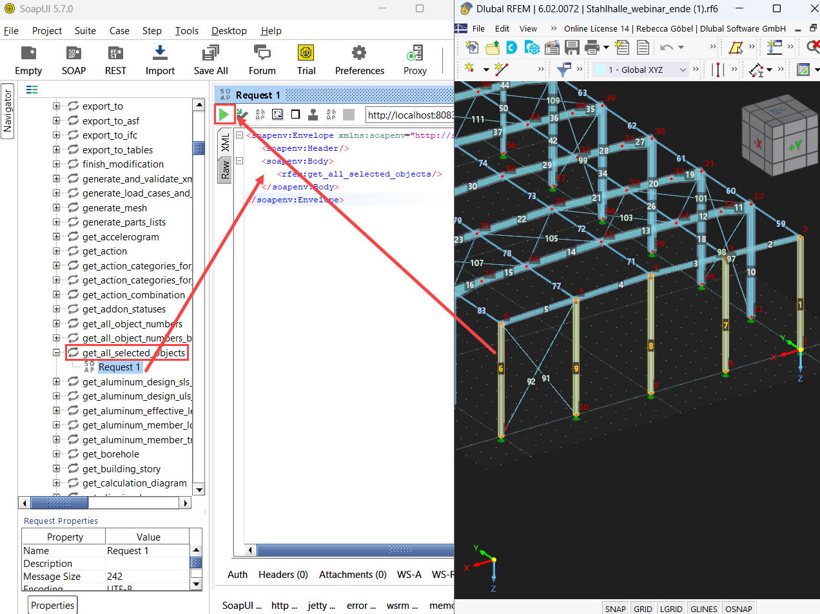
Task: Expand the get_borehole operation in the tree
Action: click(x=56, y=454)
